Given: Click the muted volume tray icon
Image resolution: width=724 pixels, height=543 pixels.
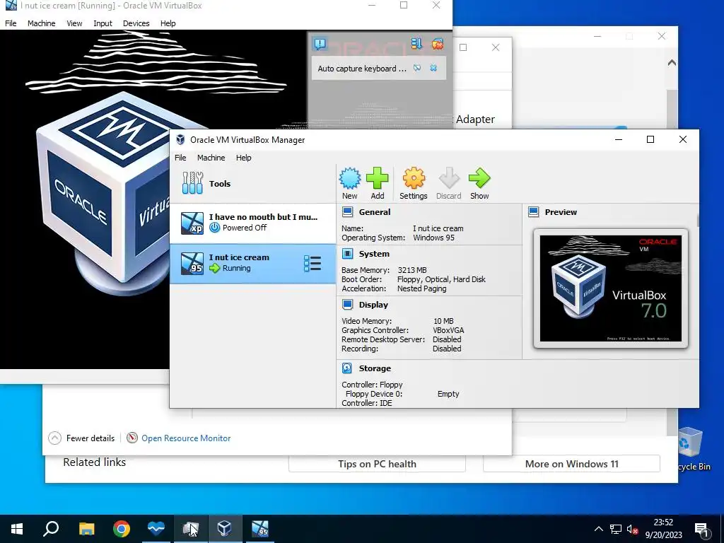Looking at the screenshot, I should [632, 529].
